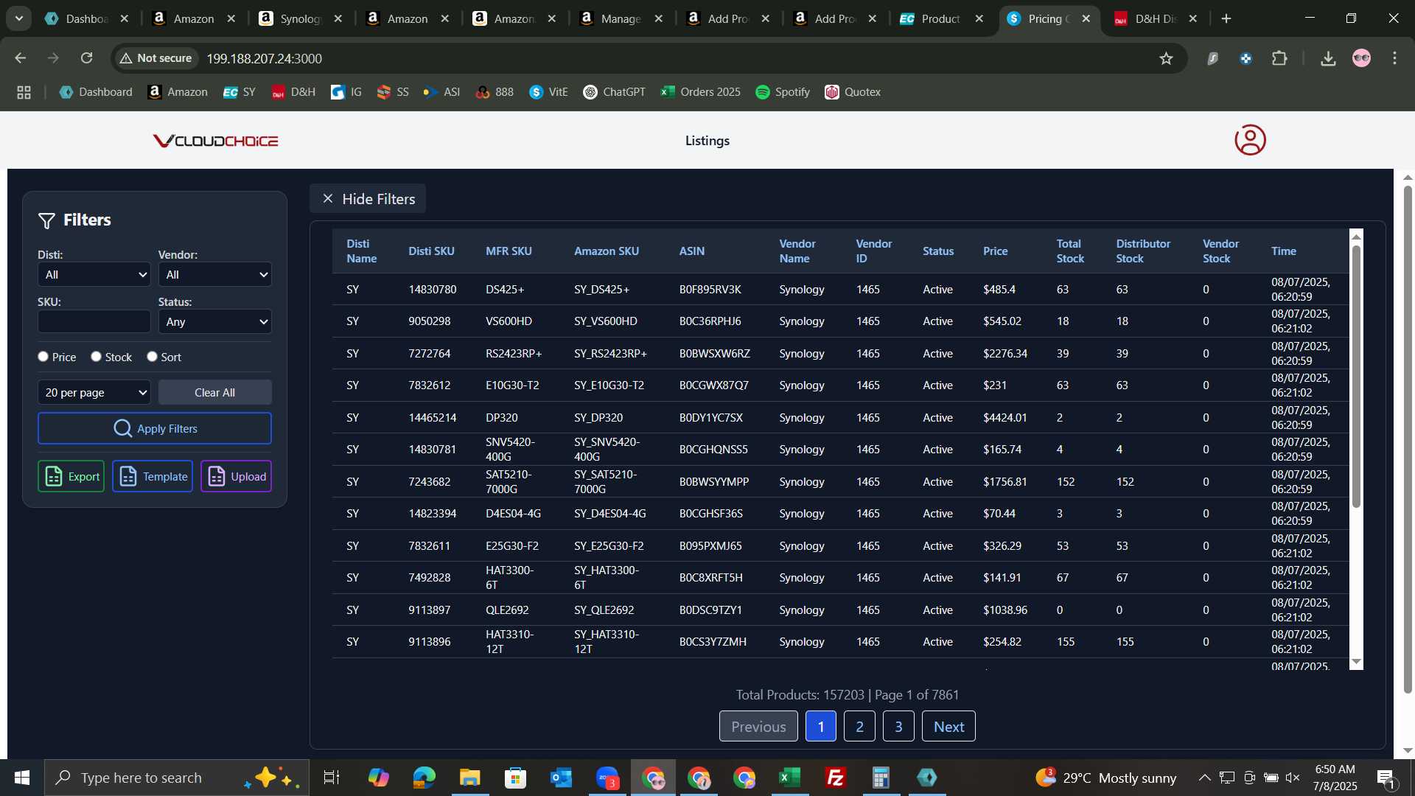Viewport: 1415px width, 796px height.
Task: Click ASIN B0F895RV3K cell
Action: [710, 290]
